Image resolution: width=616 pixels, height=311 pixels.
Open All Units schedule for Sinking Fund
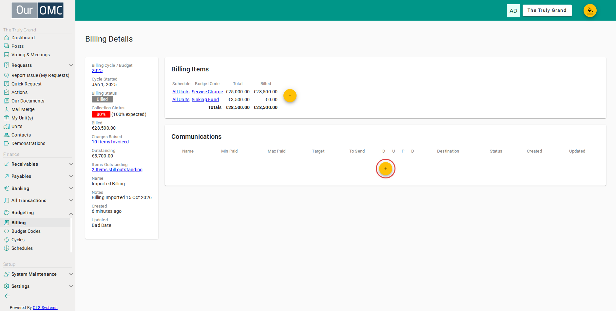[x=181, y=100]
